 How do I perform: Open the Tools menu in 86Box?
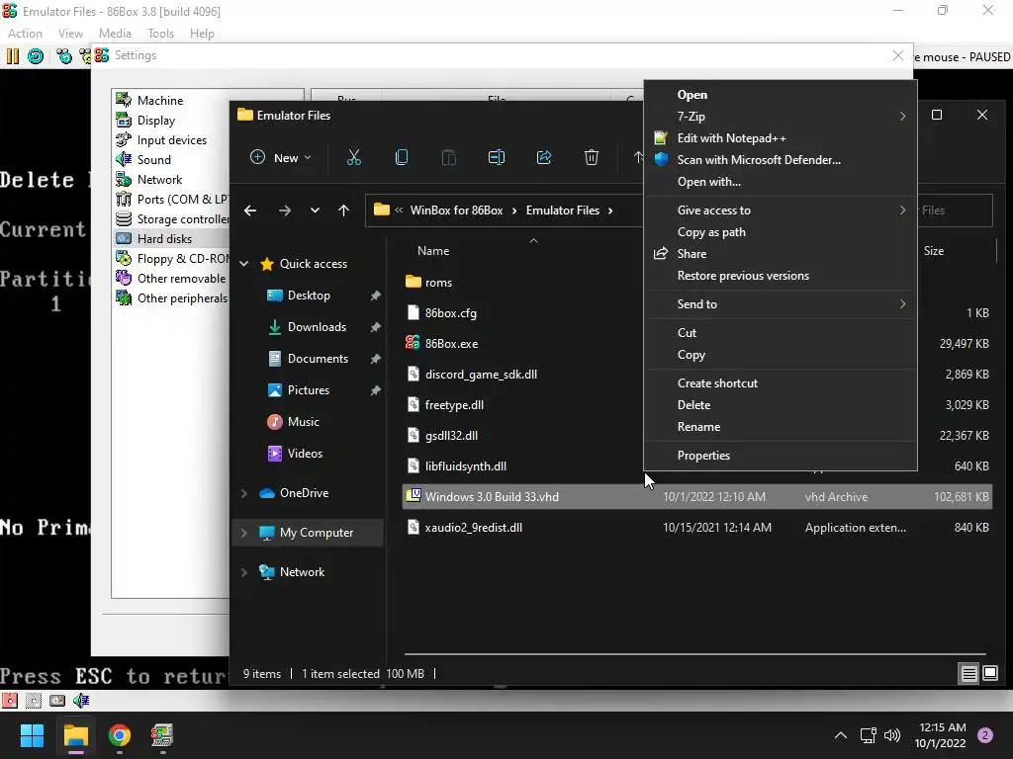click(x=161, y=34)
